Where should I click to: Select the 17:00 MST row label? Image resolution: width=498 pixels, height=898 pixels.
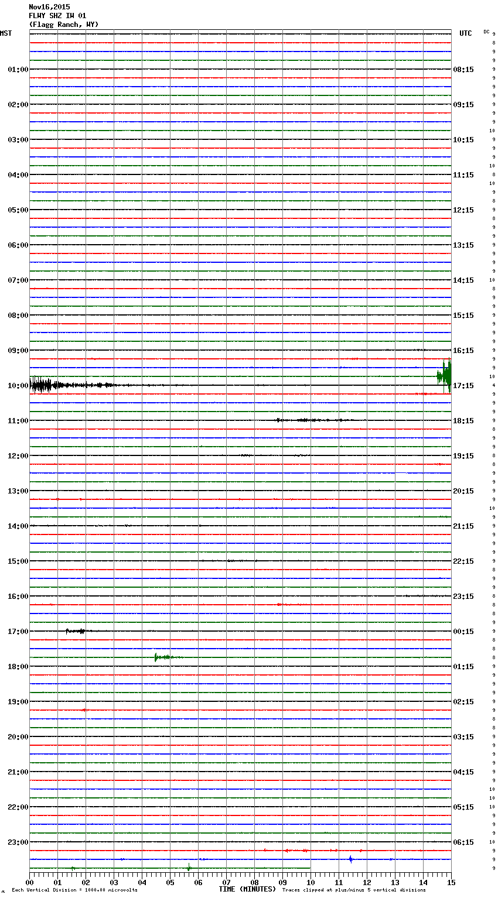(x=18, y=632)
